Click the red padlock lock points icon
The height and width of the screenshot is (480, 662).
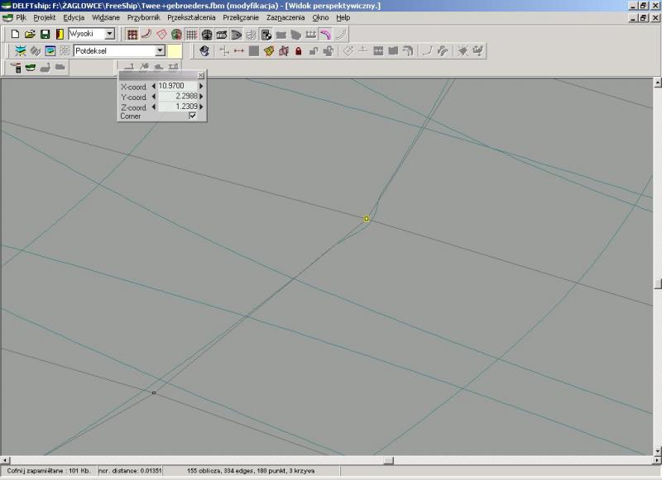(298, 51)
